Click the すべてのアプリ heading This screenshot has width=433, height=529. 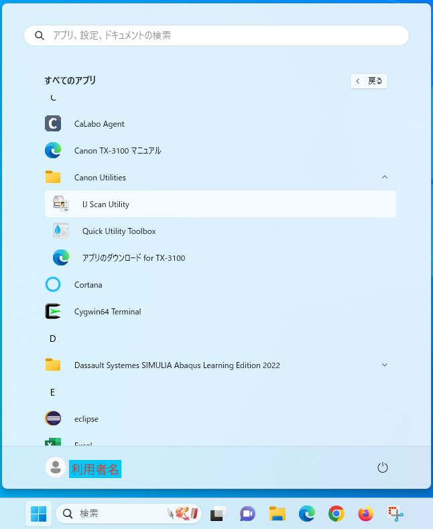70,80
